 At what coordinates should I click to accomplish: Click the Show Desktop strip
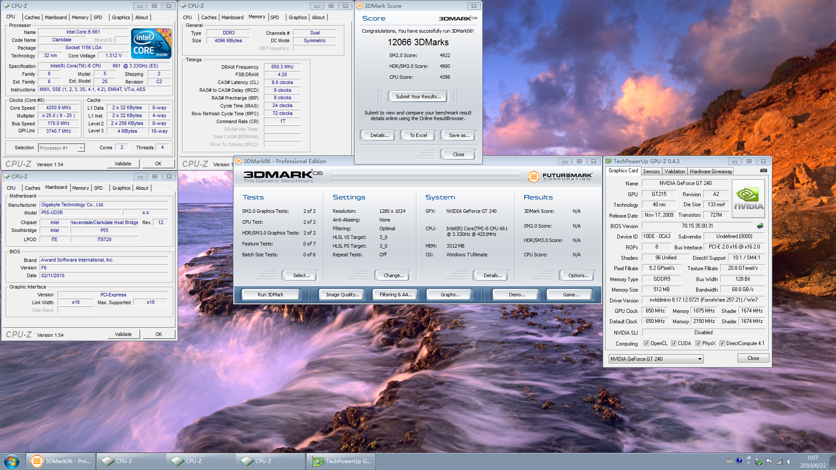click(x=832, y=461)
